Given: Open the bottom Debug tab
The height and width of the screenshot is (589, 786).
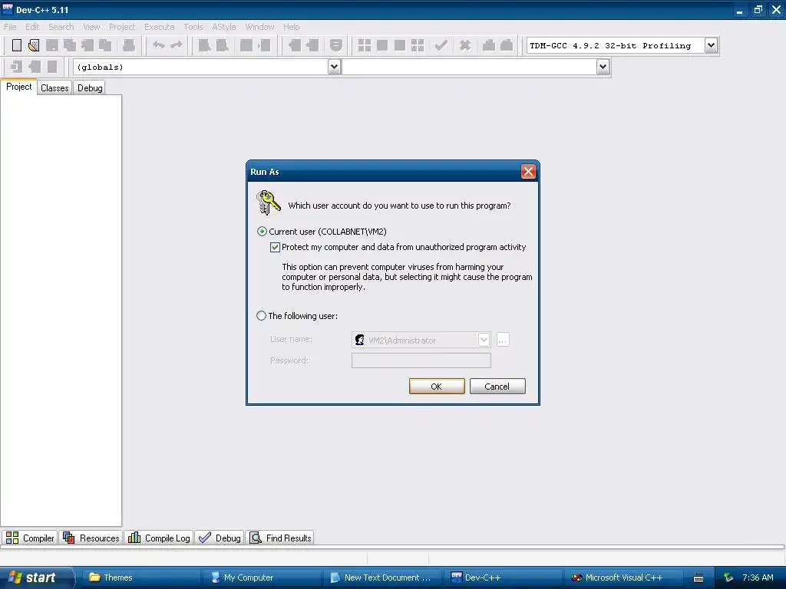Looking at the screenshot, I should click(x=220, y=538).
